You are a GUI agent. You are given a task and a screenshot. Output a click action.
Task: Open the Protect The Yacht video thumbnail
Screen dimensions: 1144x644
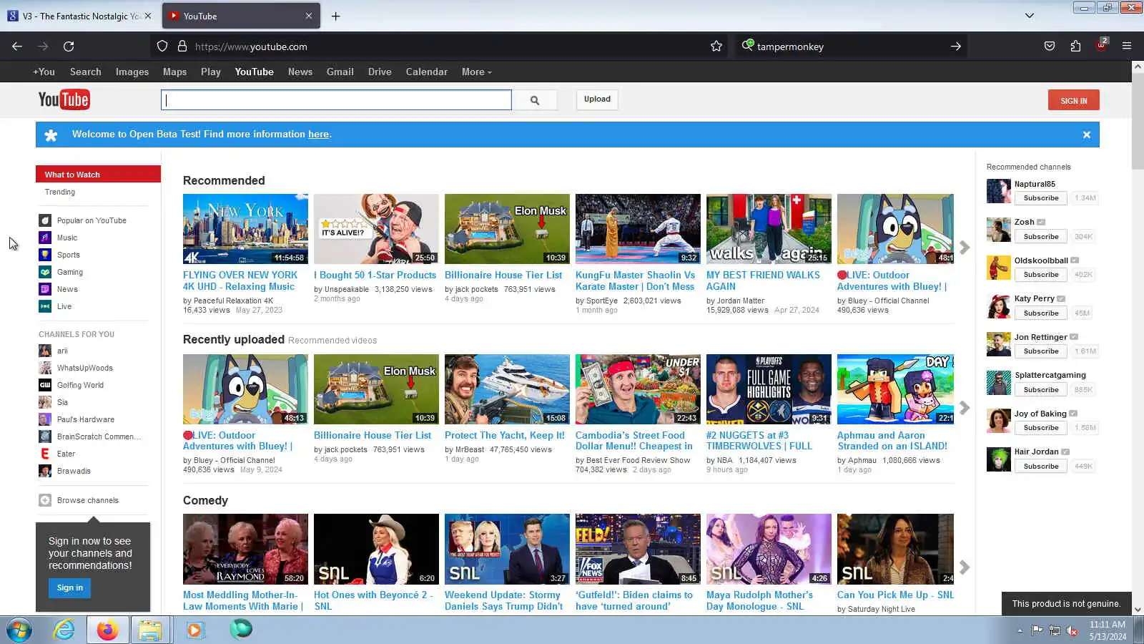[x=507, y=389]
